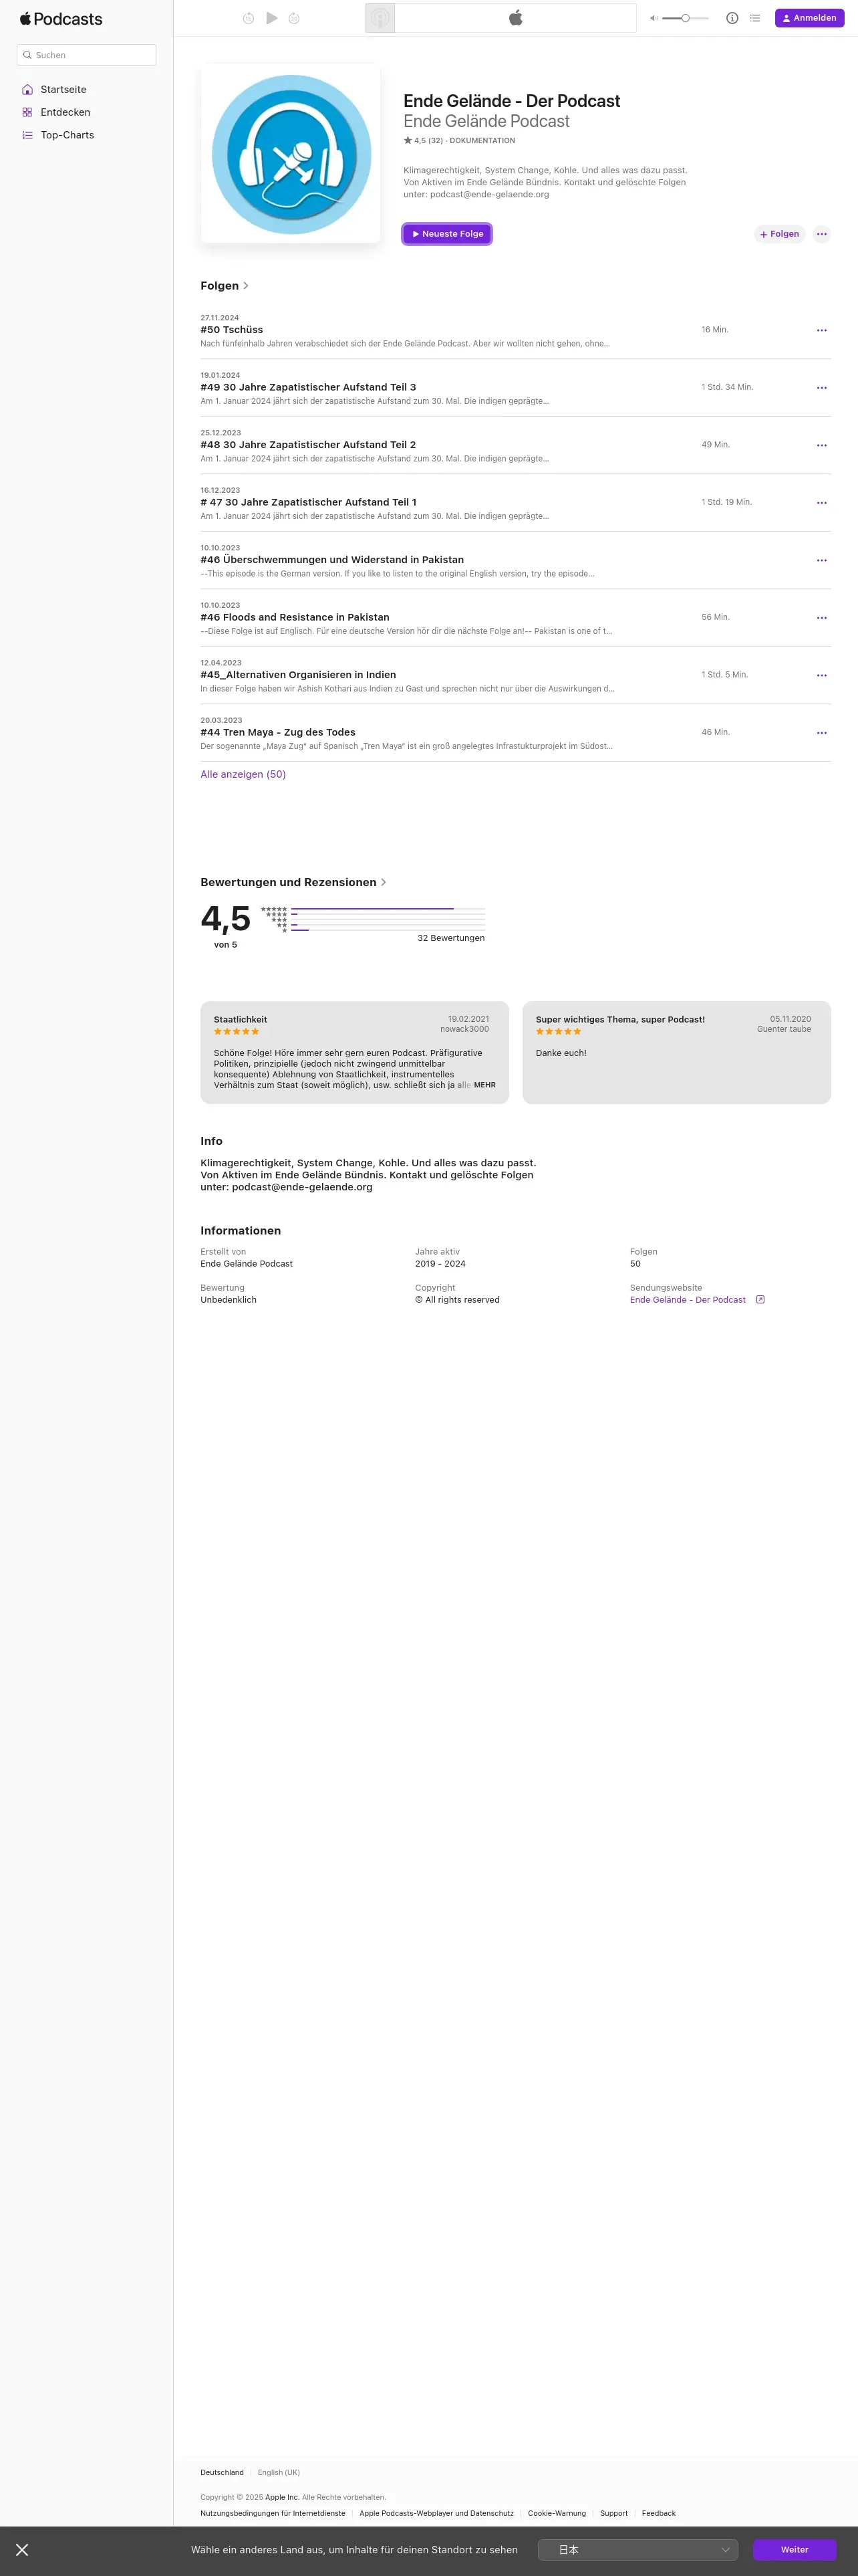Open the playback queue list icon

click(755, 18)
